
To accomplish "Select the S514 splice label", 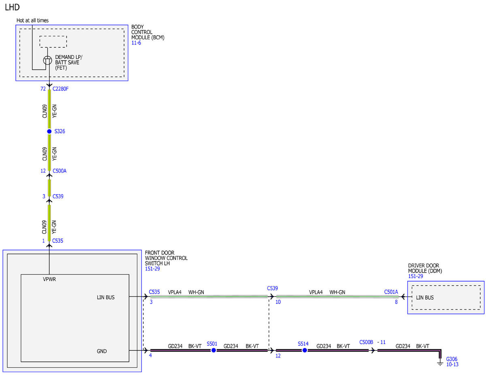I will pyautogui.click(x=303, y=343).
